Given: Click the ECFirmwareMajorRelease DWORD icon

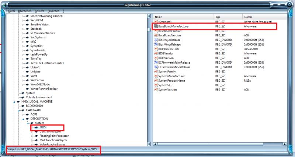Looking at the screenshot, I should [x=156, y=63].
